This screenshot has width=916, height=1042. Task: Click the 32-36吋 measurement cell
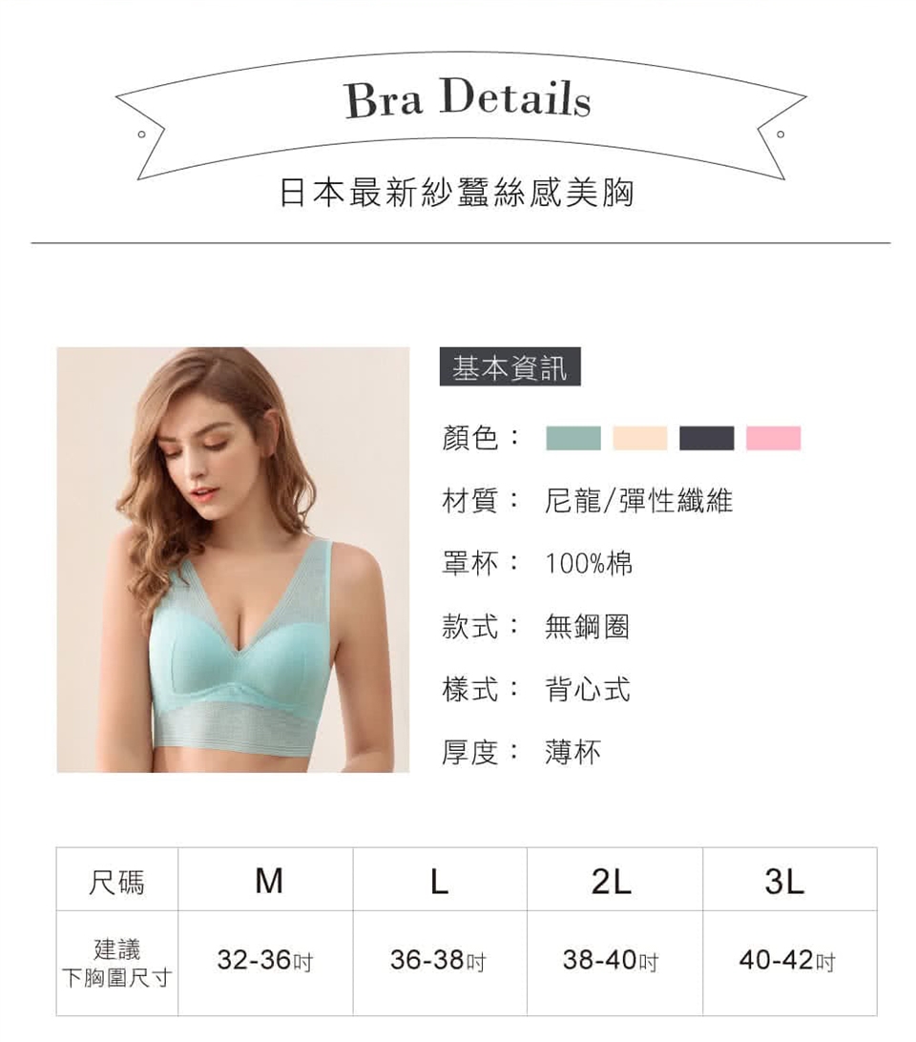pos(266,963)
